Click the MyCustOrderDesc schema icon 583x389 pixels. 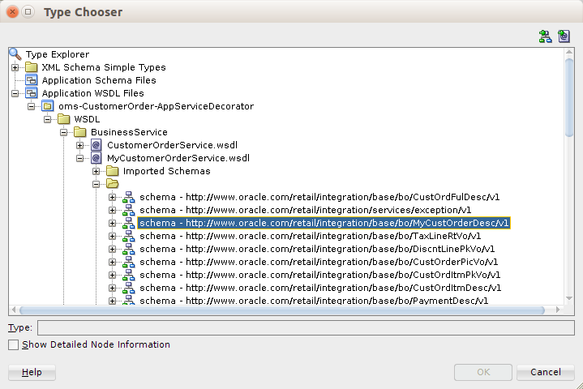129,224
